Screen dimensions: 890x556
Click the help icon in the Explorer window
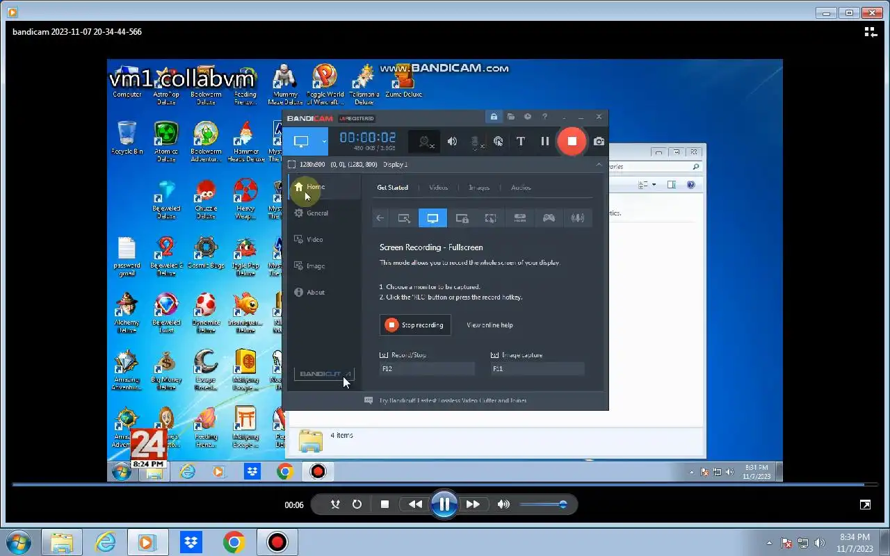click(x=690, y=185)
